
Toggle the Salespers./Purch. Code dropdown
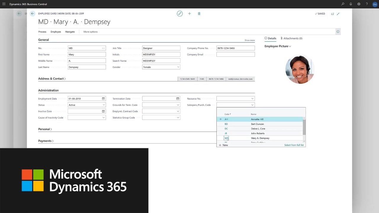252,105
